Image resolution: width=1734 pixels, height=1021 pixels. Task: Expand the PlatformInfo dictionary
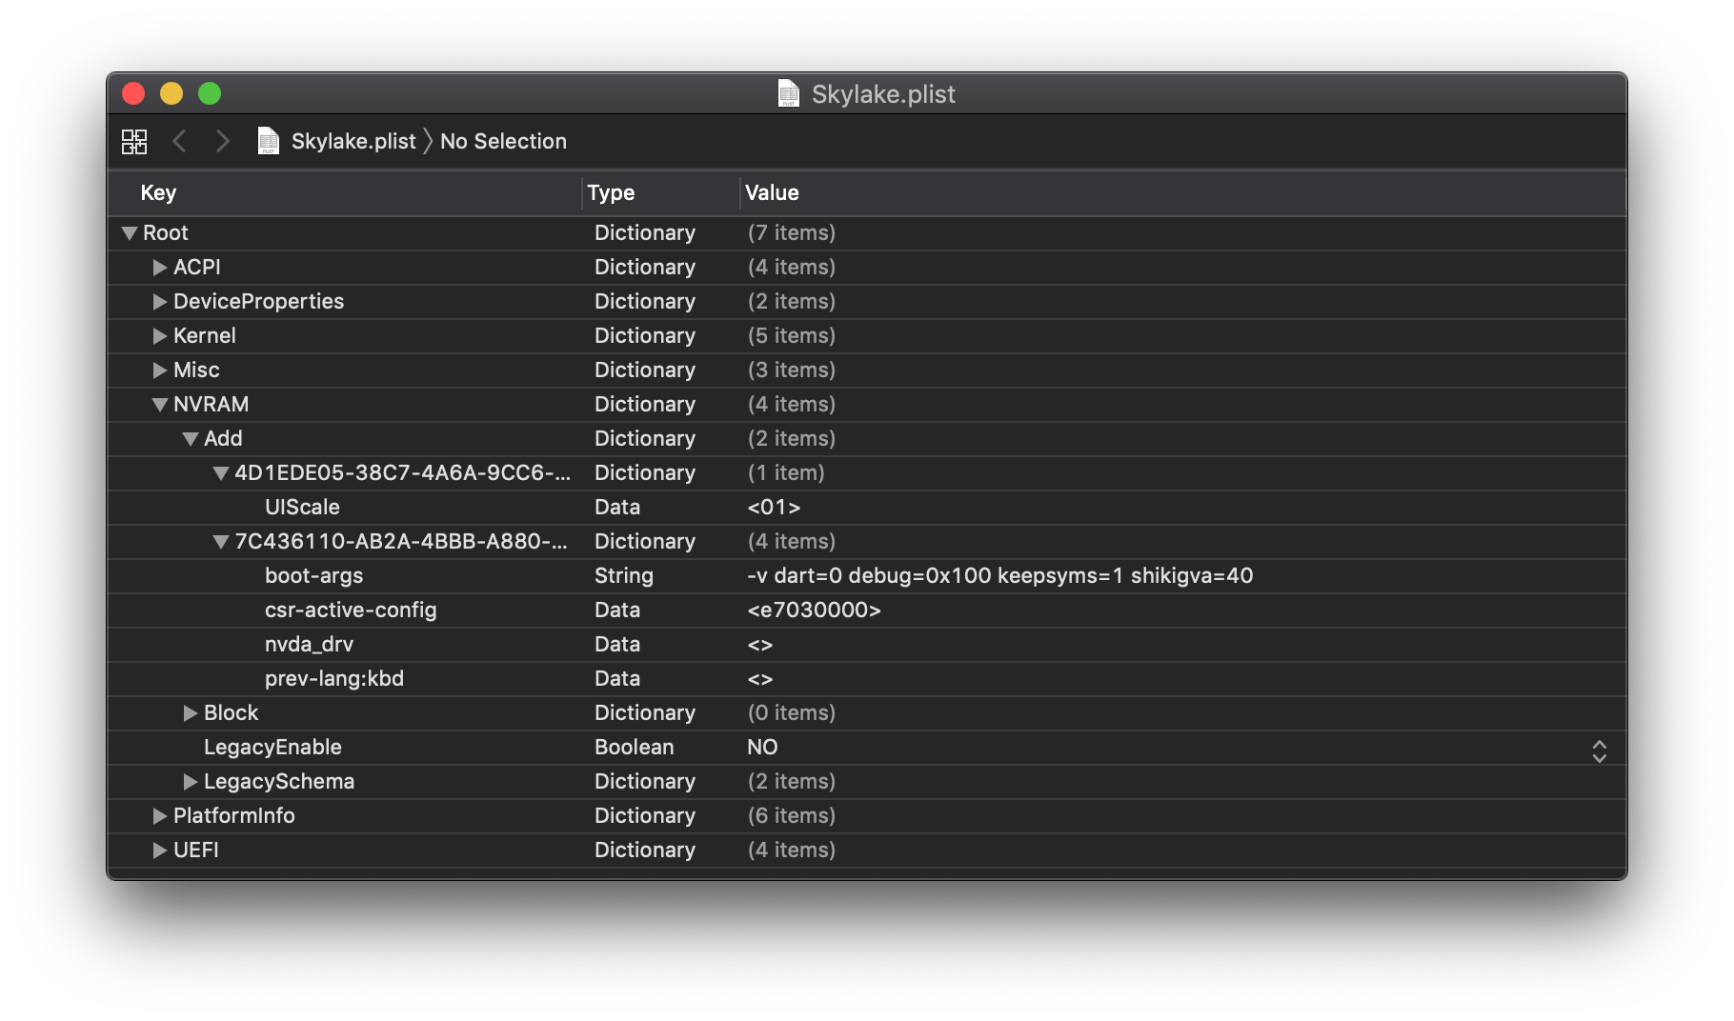160,816
